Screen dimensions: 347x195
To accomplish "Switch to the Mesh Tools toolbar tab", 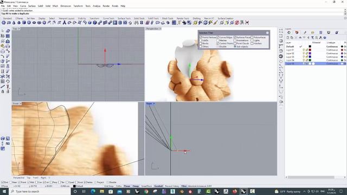I will point(168,18).
